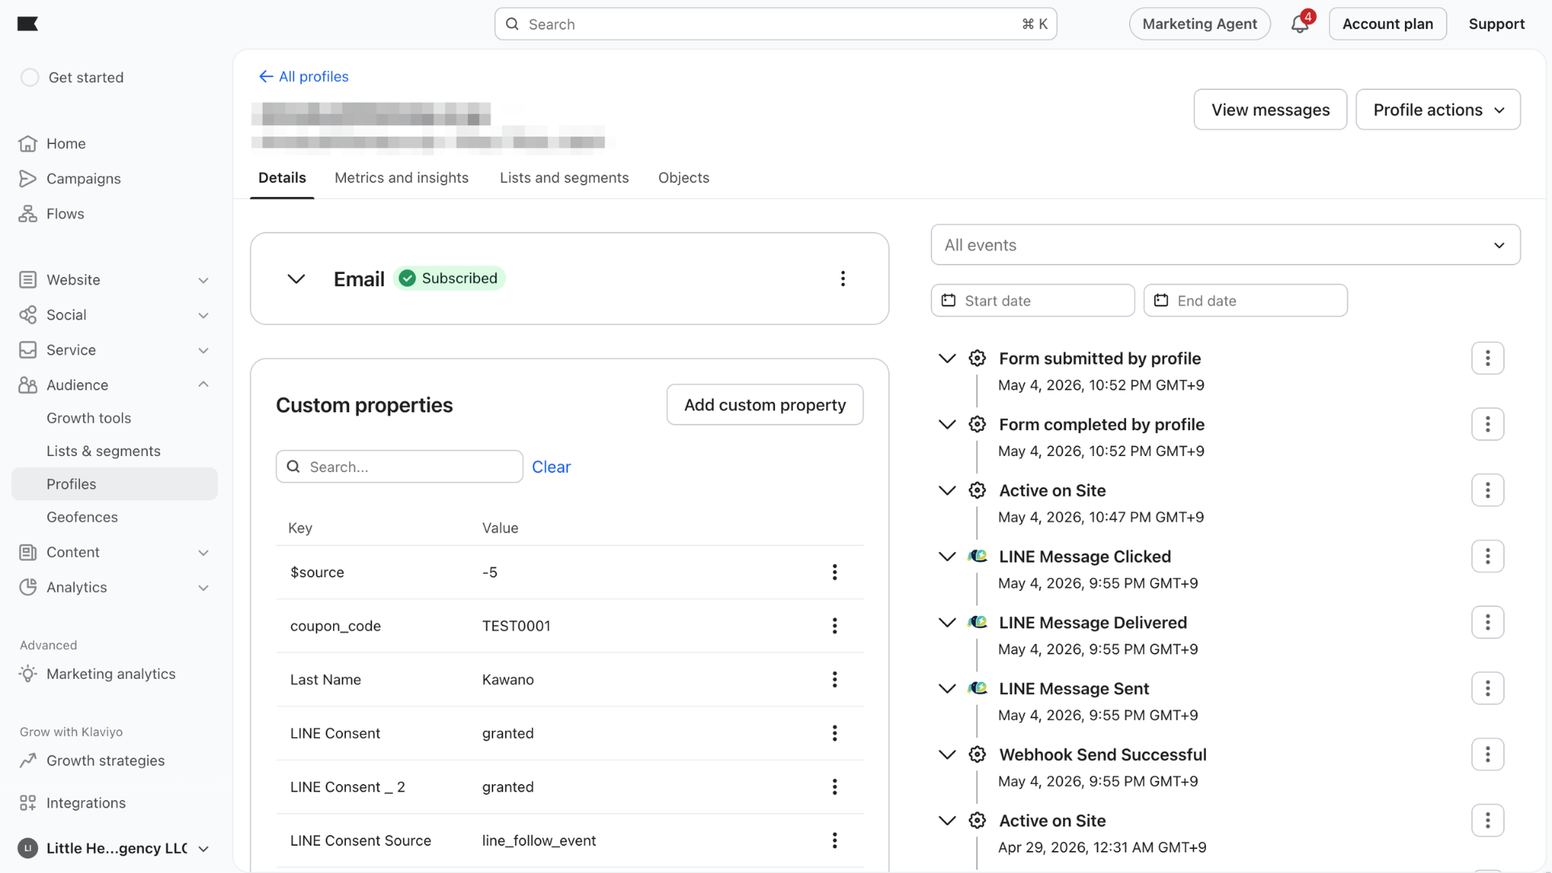Open menu for Webhook Send Successful event
The image size is (1552, 873).
coord(1487,754)
